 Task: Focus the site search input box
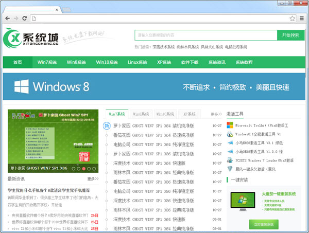point(206,35)
